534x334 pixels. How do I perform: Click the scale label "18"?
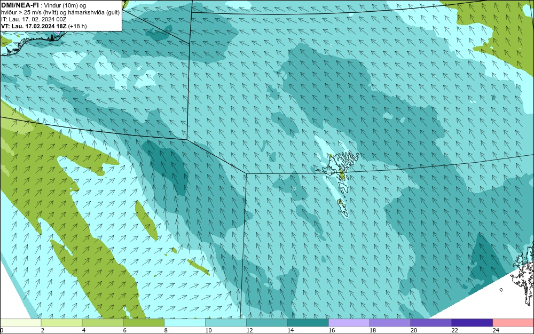373,330
